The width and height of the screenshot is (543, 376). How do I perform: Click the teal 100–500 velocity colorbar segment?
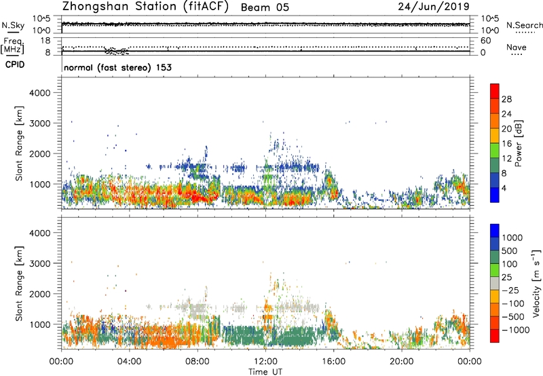click(x=495, y=257)
